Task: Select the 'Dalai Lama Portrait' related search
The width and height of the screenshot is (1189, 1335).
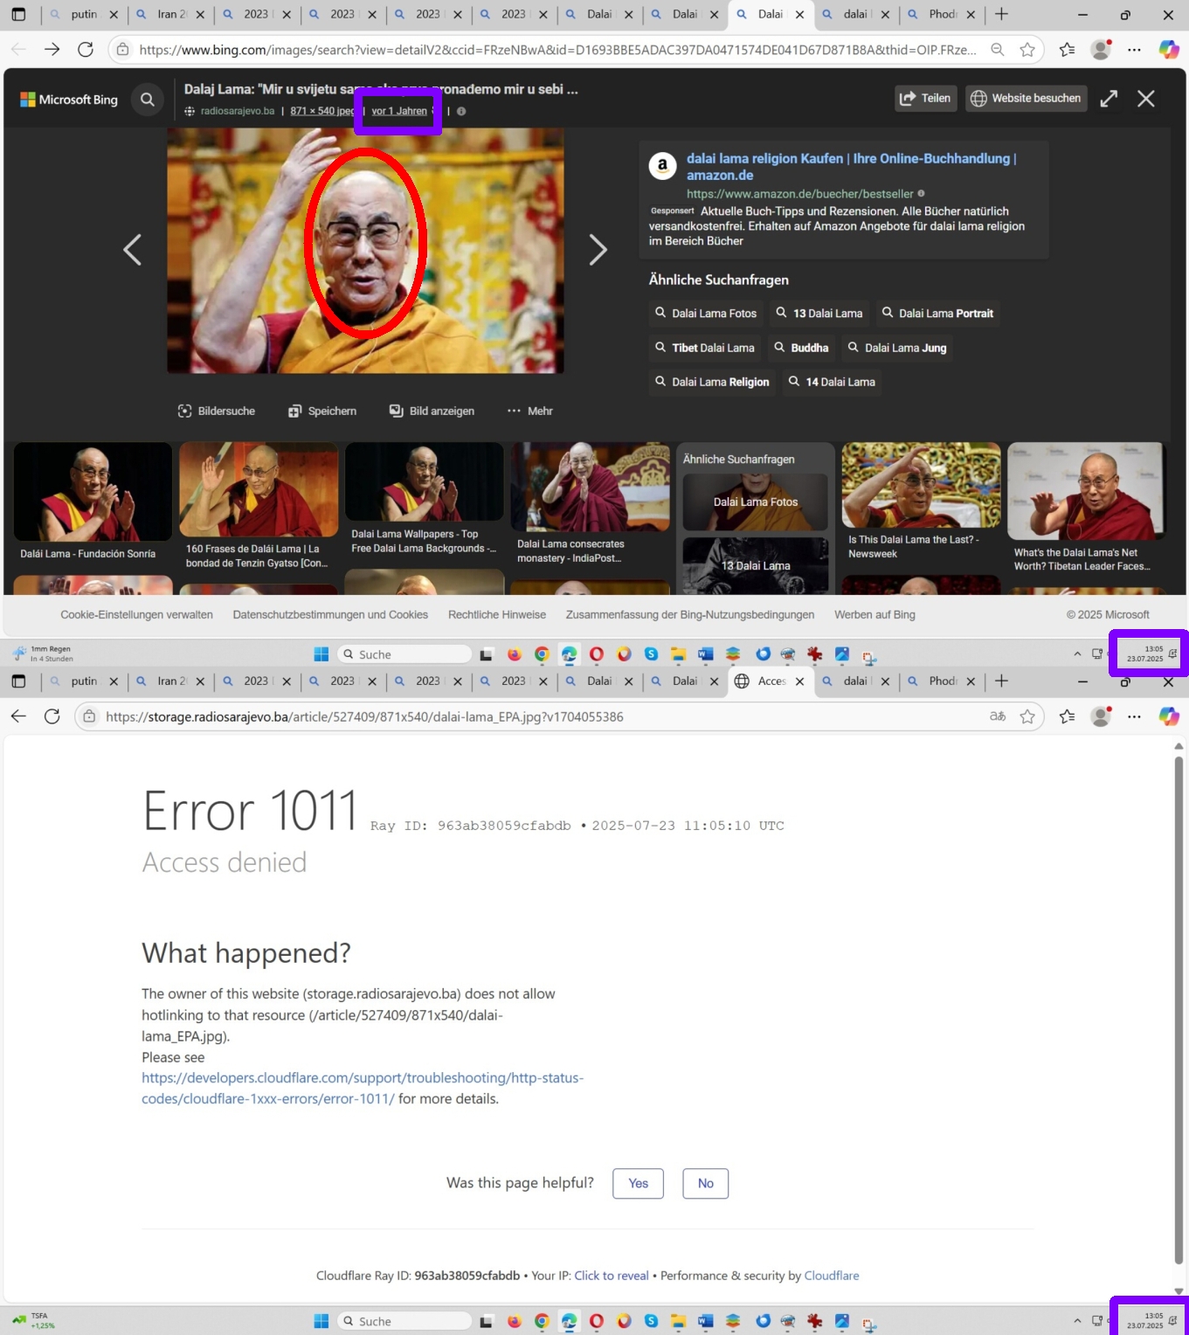Action: [937, 314]
